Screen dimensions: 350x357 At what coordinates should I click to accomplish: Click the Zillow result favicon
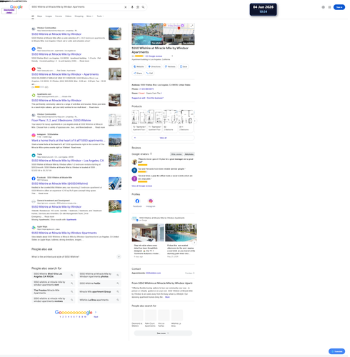click(34, 49)
